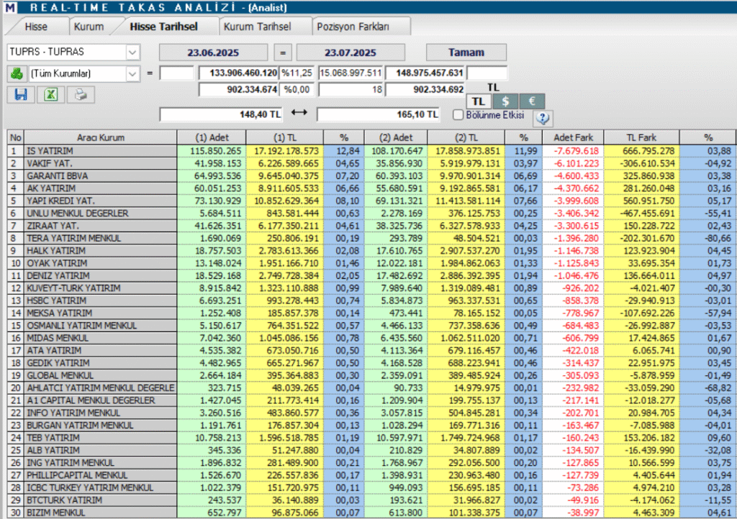Click the 165,10 TL price field
The height and width of the screenshot is (519, 737).
379,114
